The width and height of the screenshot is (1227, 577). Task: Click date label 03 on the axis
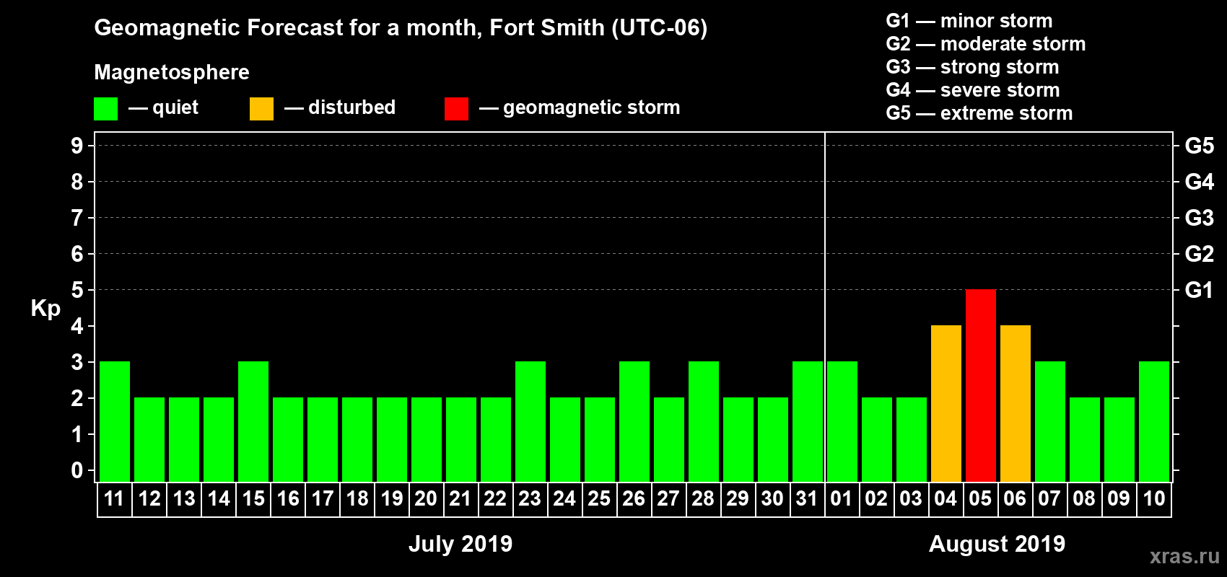click(x=911, y=499)
